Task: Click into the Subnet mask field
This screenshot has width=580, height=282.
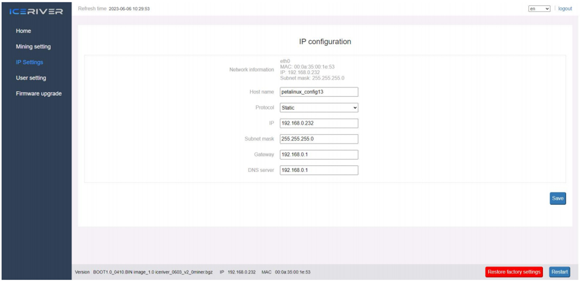Action: click(x=319, y=139)
